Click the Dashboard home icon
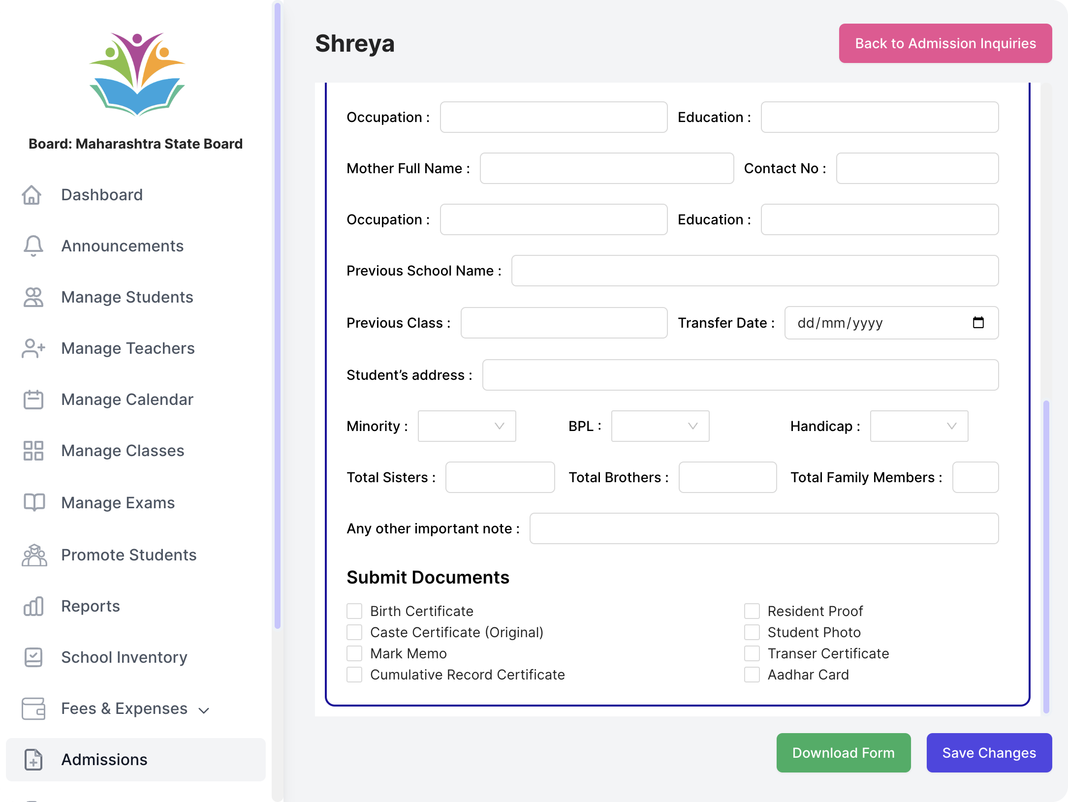The height and width of the screenshot is (802, 1068). (32, 195)
